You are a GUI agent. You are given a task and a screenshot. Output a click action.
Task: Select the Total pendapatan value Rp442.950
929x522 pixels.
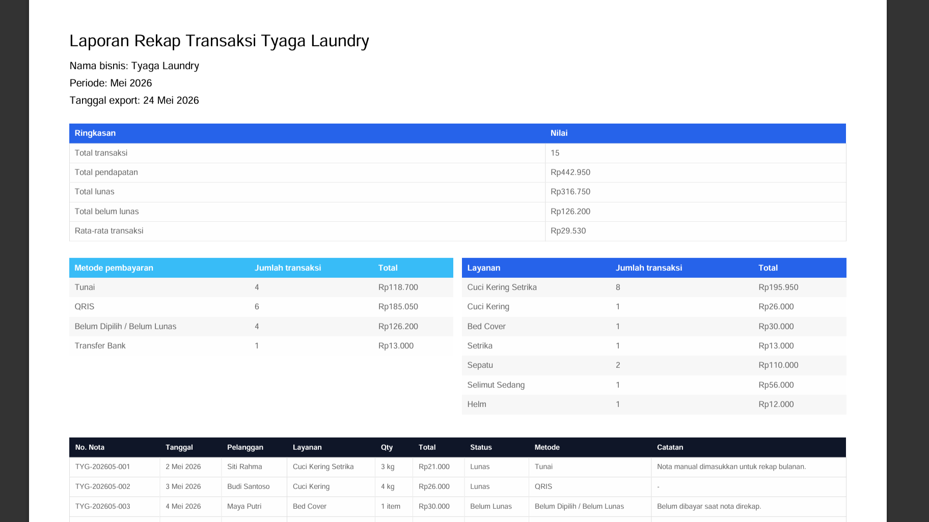570,172
